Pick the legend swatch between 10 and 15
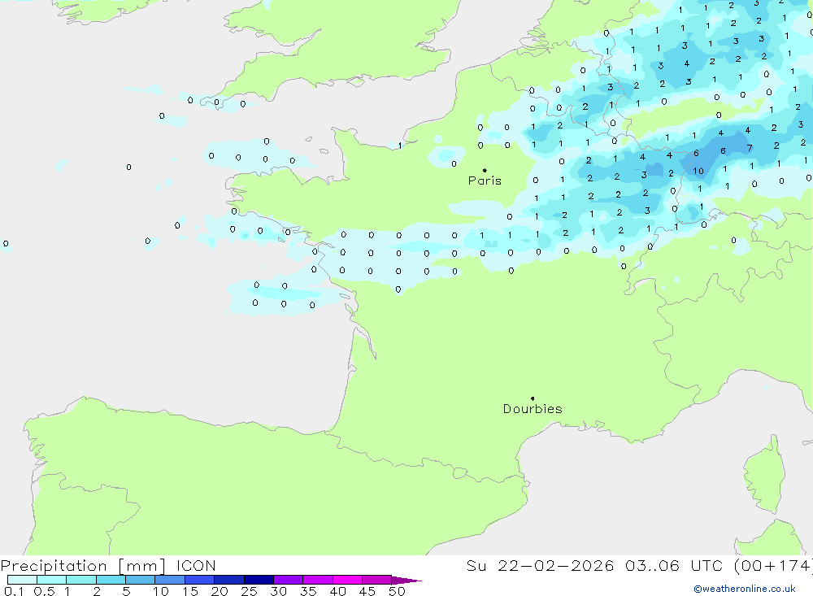 click(x=170, y=580)
